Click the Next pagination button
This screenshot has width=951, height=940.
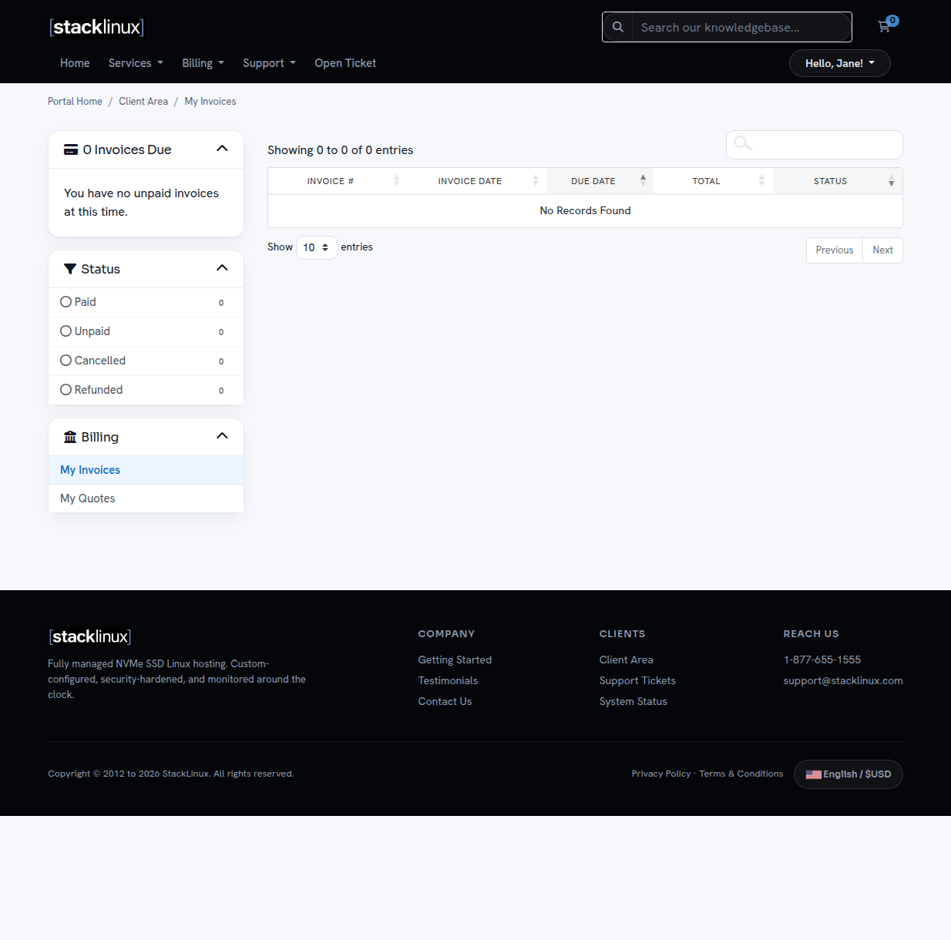click(x=882, y=250)
